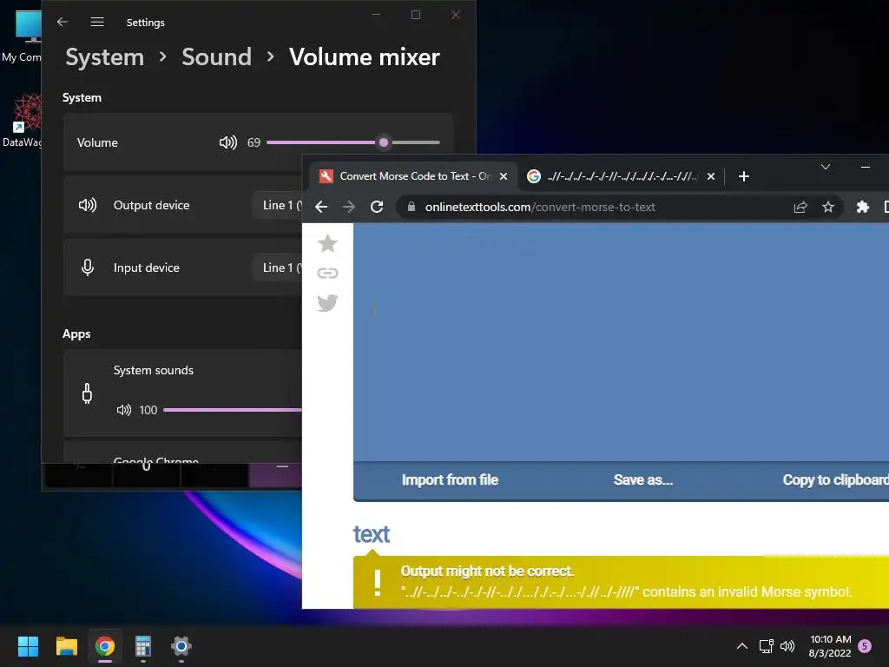
Task: Click Output device speaker icon
Action: pyautogui.click(x=88, y=205)
